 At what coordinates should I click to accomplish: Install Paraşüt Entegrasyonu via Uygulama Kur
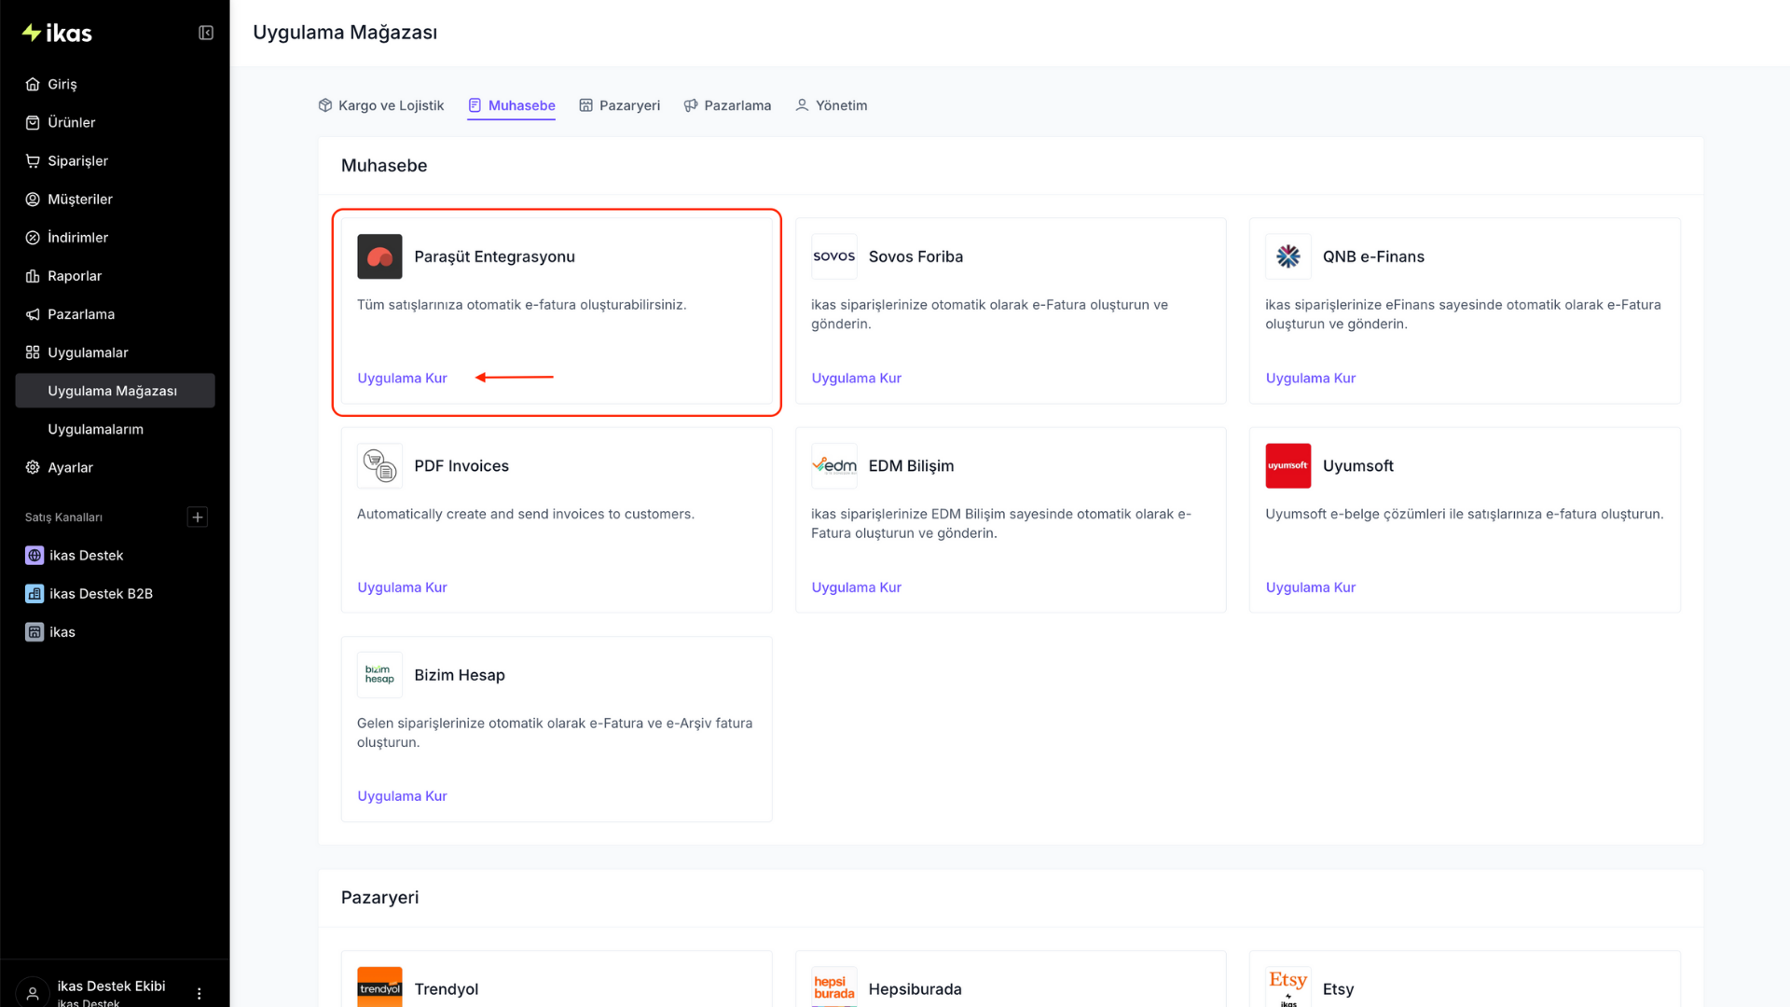[402, 378]
